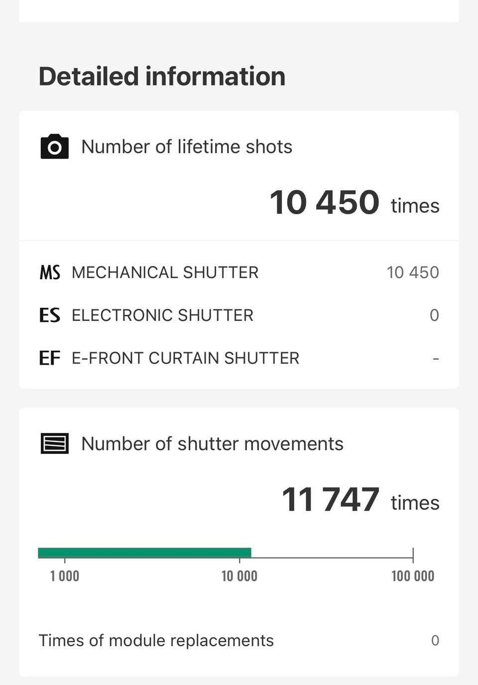Click the 10 000 scale marker label
This screenshot has height=685, width=478.
(239, 576)
